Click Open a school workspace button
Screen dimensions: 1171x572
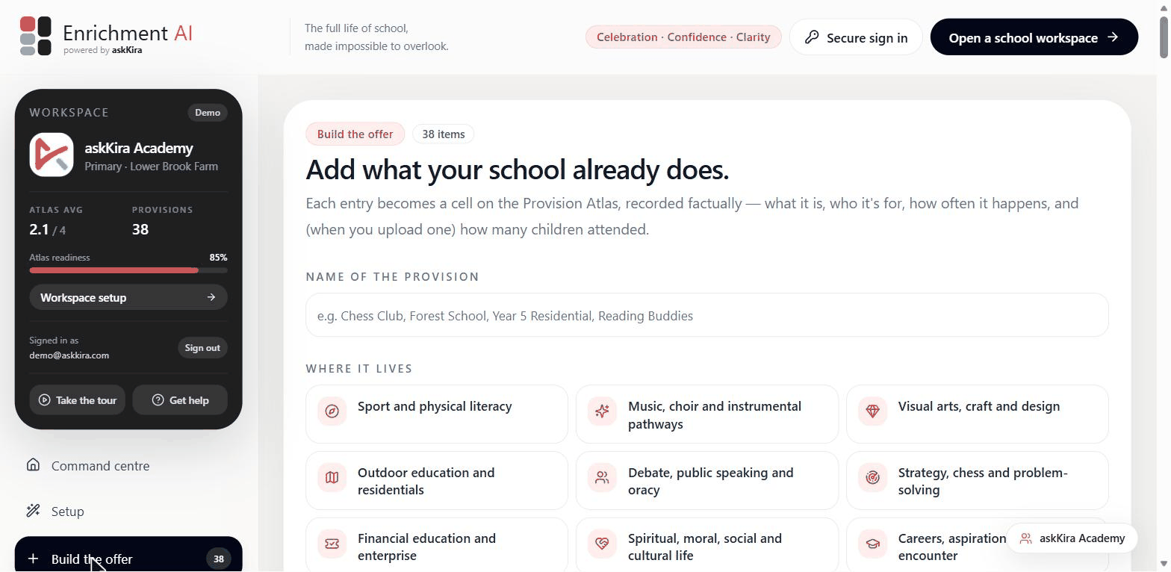coord(1034,37)
